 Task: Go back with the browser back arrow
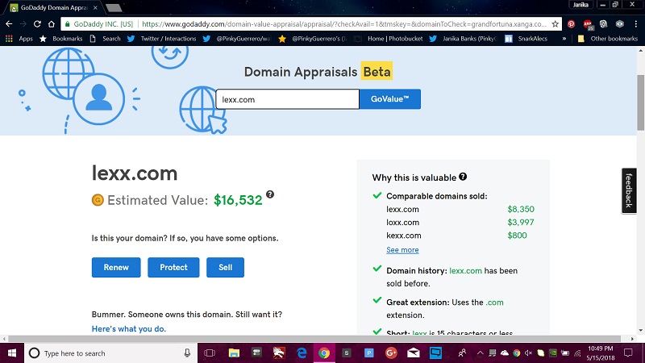[9, 24]
